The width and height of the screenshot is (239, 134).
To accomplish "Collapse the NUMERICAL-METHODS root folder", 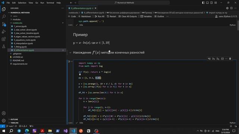I will point(20,13).
